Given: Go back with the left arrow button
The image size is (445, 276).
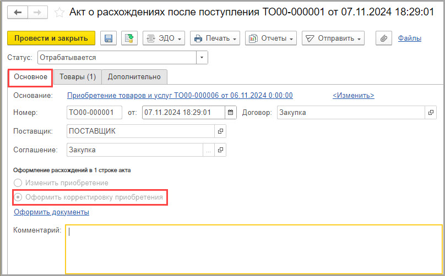Looking at the screenshot, I should pos(18,13).
